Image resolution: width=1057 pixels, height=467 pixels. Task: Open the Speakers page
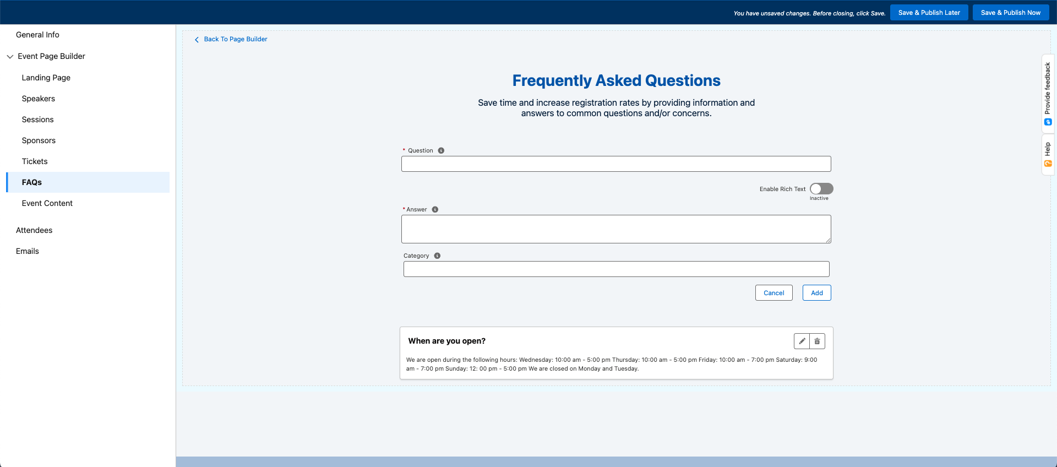39,99
